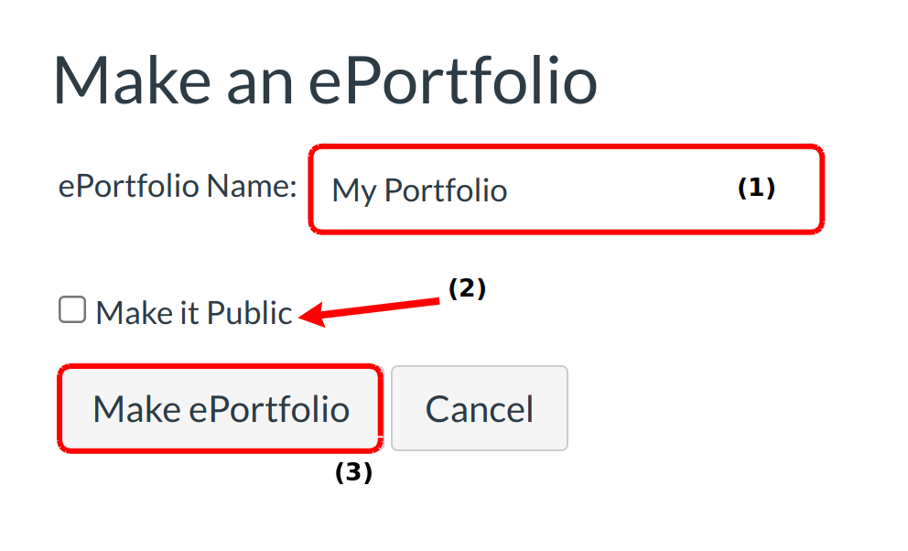Screen dimensions: 908x551
Task: Submit the form with Make ePortfolio
Action: tap(221, 408)
